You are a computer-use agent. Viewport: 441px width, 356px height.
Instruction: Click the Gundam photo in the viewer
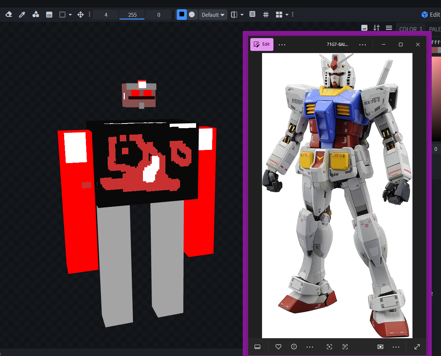[337, 195]
